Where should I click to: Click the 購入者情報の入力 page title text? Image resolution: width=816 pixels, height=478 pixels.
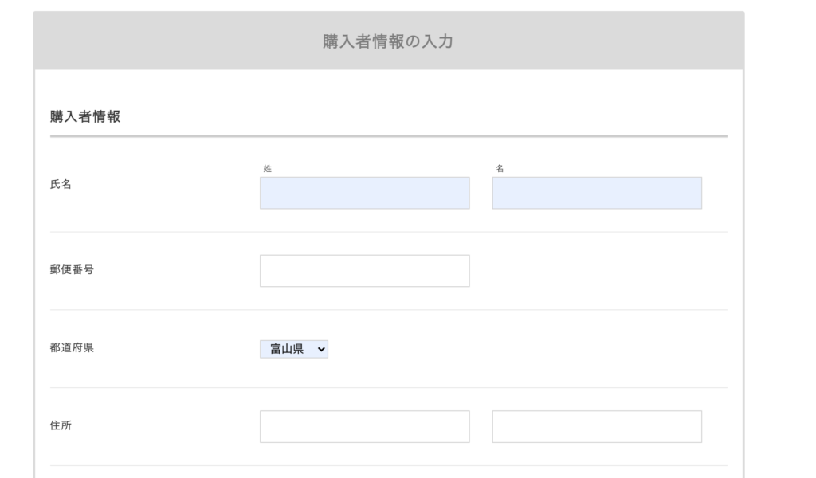[388, 41]
